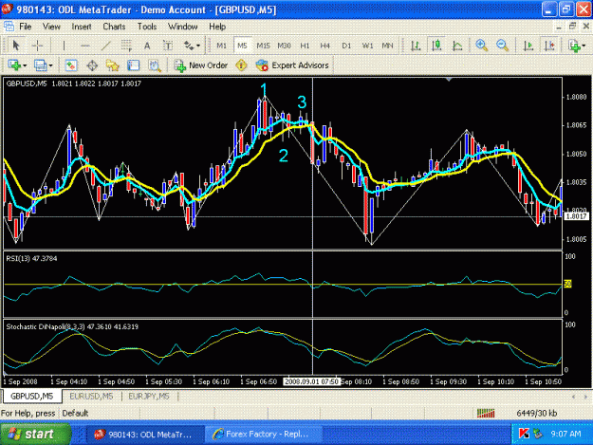593x445 pixels.
Task: Open the Charts menu
Action: point(114,27)
